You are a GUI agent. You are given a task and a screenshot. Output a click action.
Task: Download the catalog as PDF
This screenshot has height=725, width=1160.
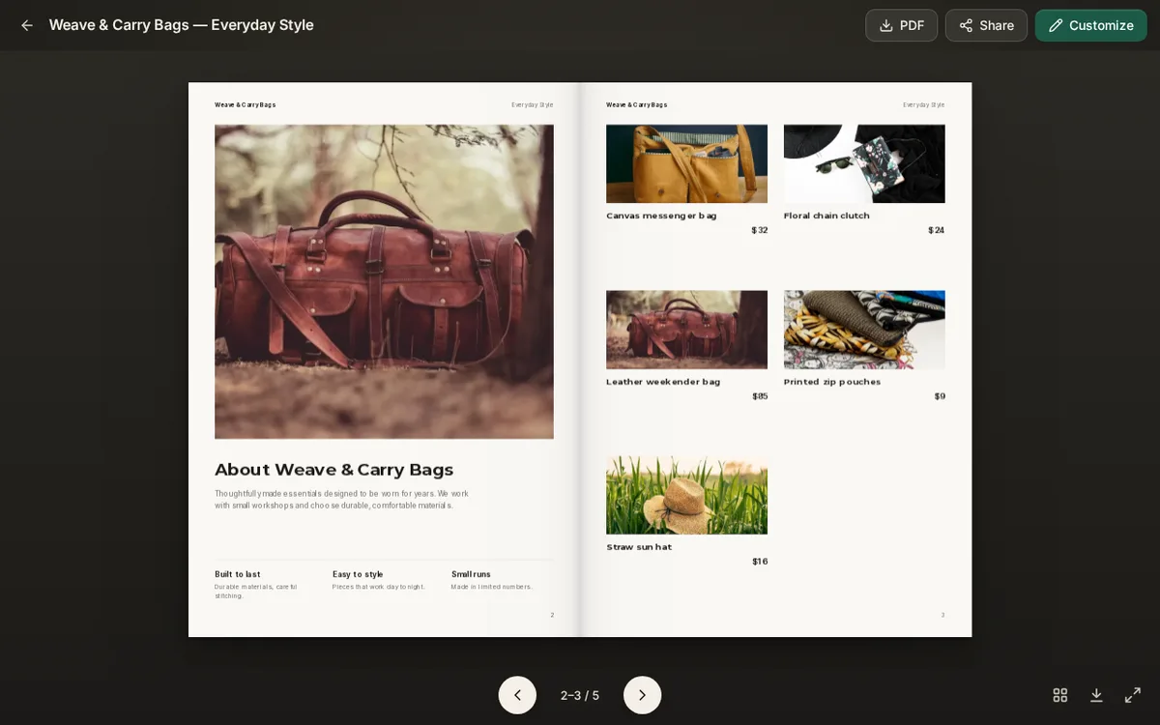pyautogui.click(x=901, y=25)
